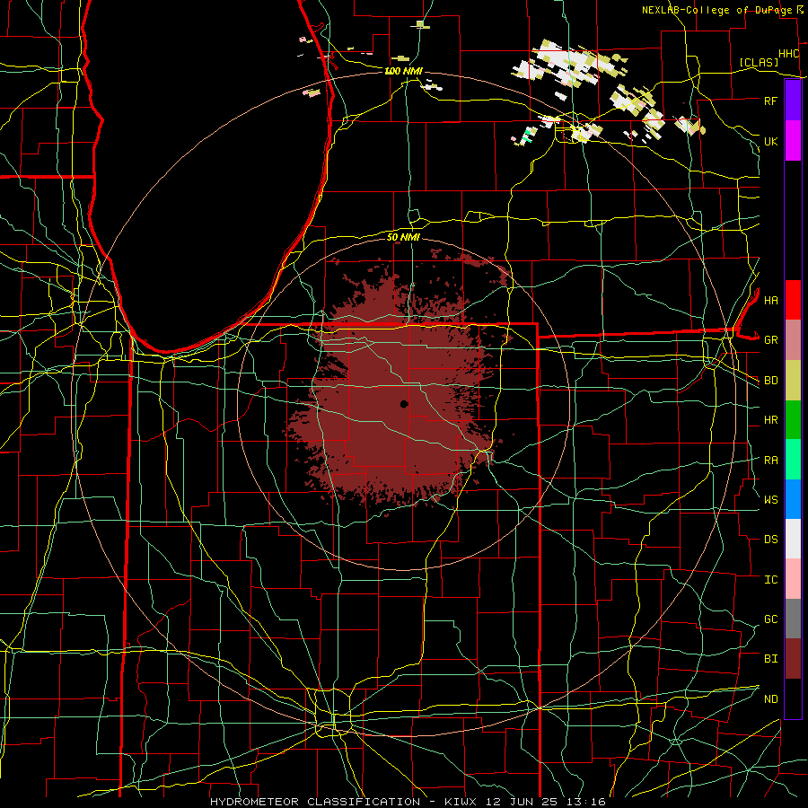This screenshot has height=808, width=808.
Task: Click the DS white legend swatch
Action: click(793, 539)
